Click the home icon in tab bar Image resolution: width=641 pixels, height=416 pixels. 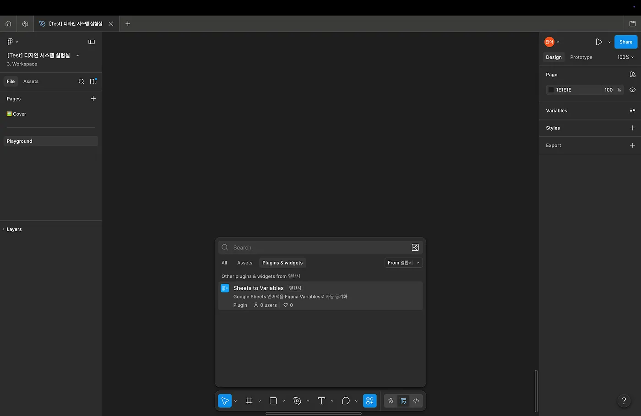click(x=8, y=23)
